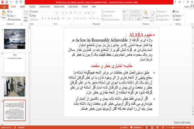Click the Find button
The height and width of the screenshot is (129, 194).
point(176,12)
